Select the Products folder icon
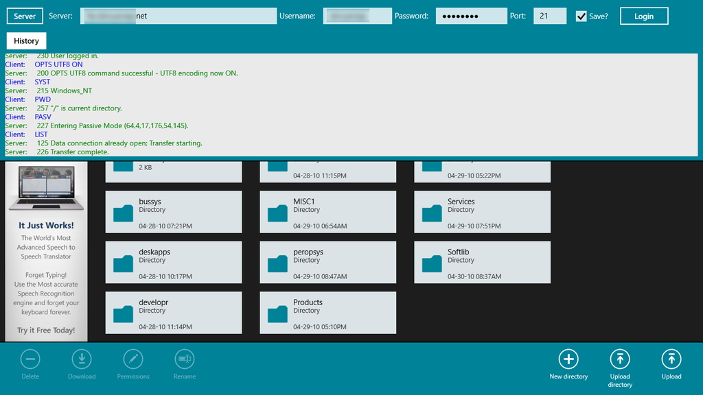The image size is (703, 395). click(277, 314)
